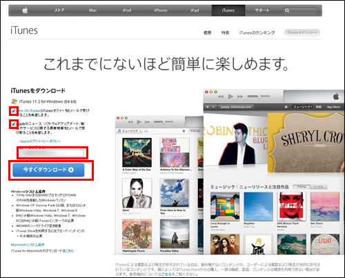This screenshot has height=278, width=345.
Task: Click the Windows logo beside iTunes 11.2
Action: coord(14,101)
